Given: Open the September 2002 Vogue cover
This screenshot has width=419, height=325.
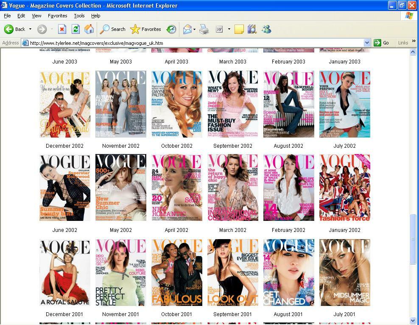Looking at the screenshot, I should pos(233,104).
